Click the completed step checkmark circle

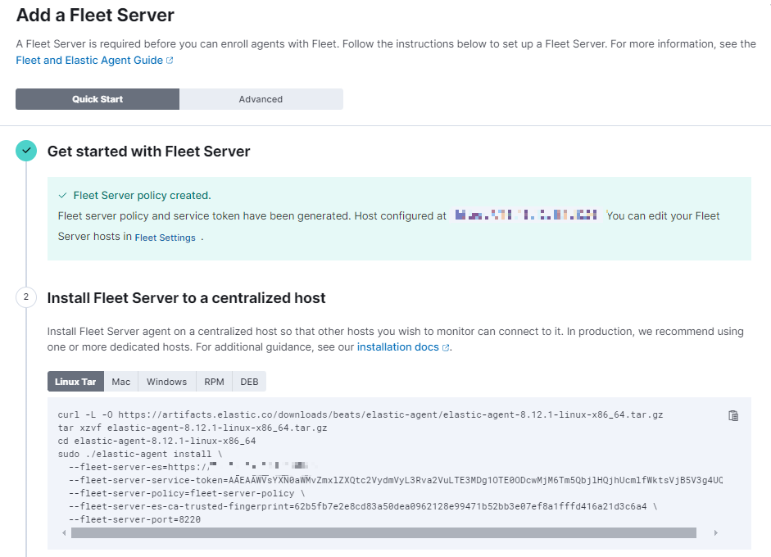pyautogui.click(x=26, y=151)
